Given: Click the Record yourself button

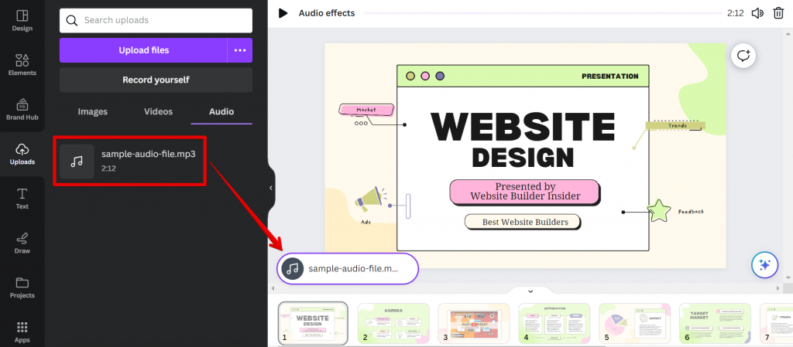Looking at the screenshot, I should [156, 80].
